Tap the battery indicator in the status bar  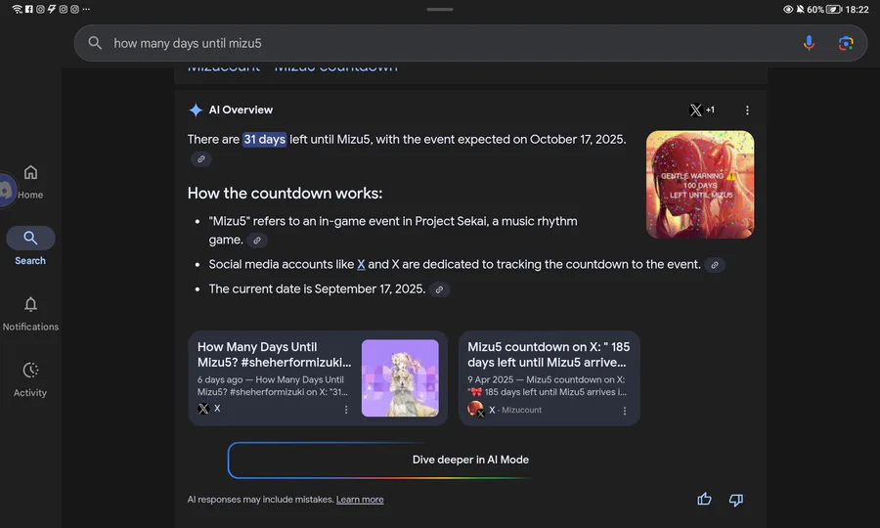833,9
